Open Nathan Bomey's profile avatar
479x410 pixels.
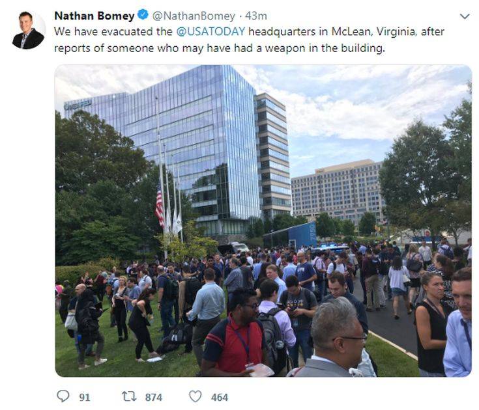point(29,30)
